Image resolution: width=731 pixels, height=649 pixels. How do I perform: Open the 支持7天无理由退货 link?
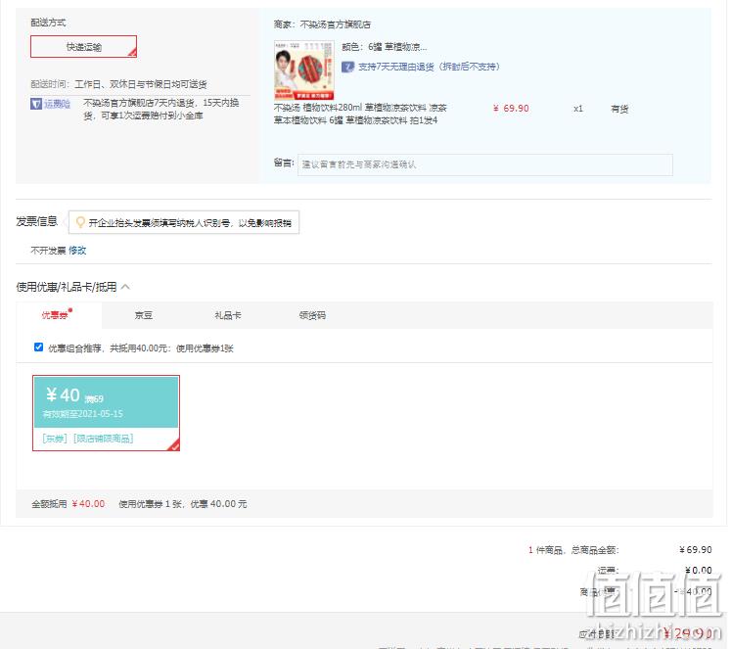click(429, 67)
